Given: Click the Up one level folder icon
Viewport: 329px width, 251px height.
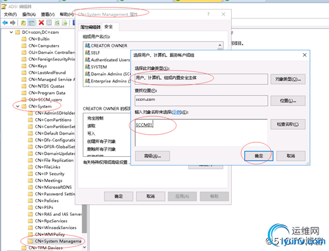Looking at the screenshot, I should tap(23, 23).
